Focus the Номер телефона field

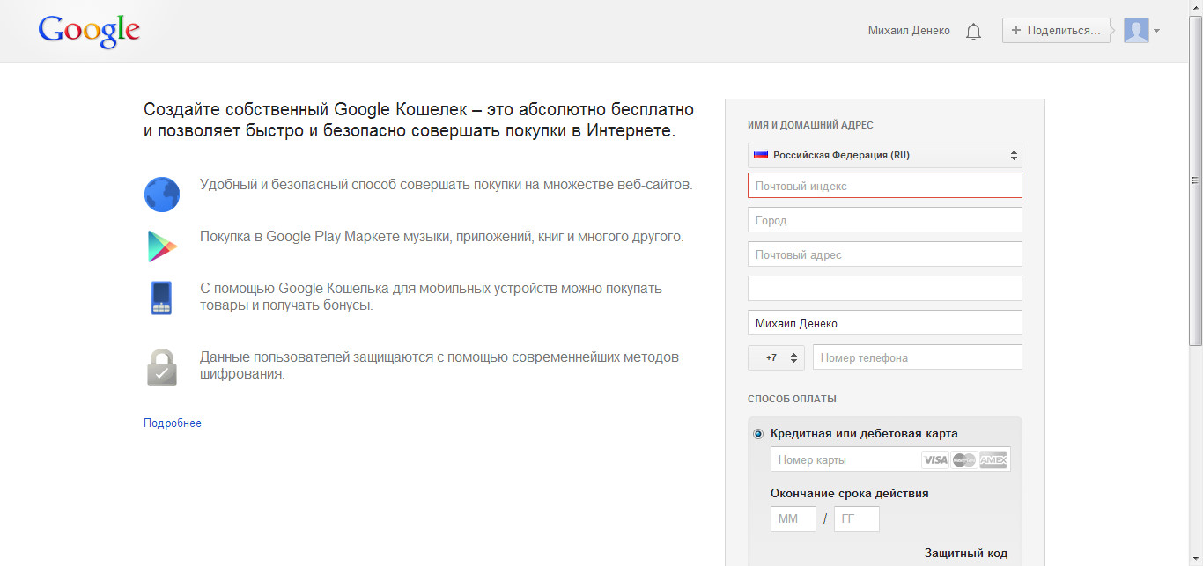click(917, 357)
